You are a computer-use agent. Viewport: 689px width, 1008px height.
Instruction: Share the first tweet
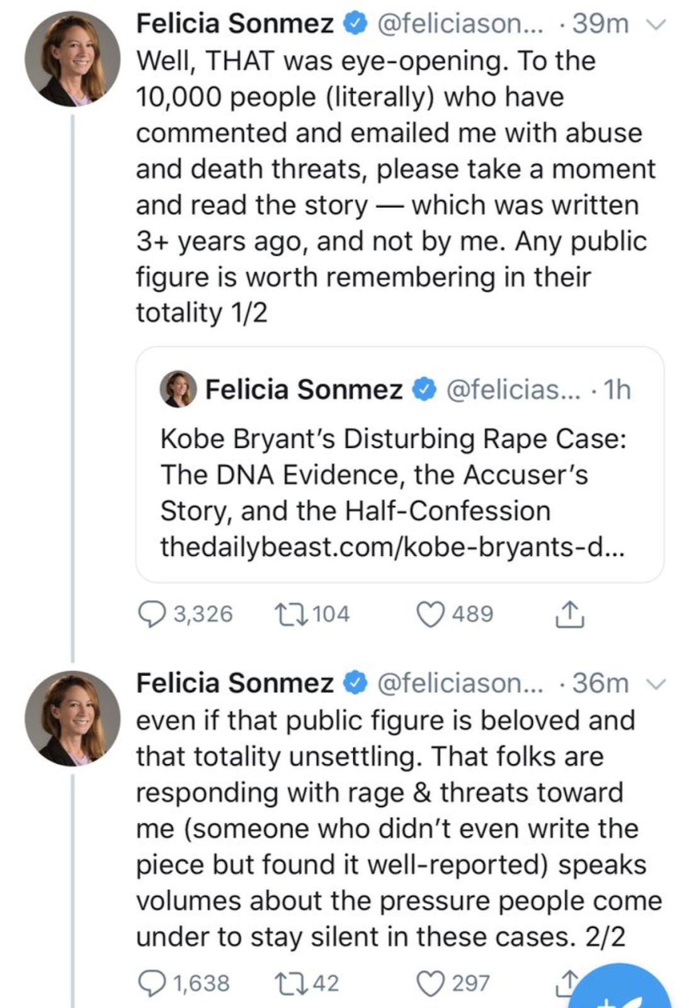coord(569,614)
